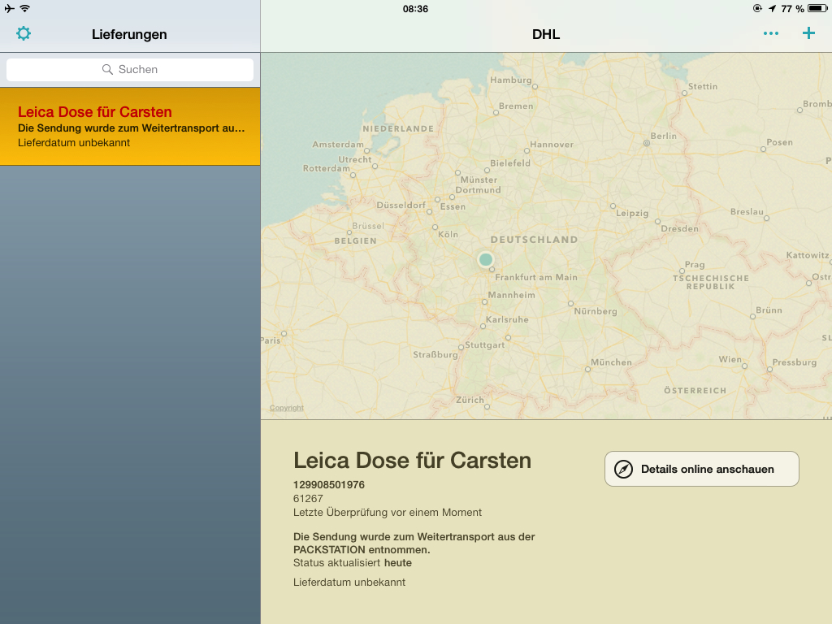This screenshot has width=832, height=624.
Task: Tap the Hannover label on map
Action: click(552, 145)
